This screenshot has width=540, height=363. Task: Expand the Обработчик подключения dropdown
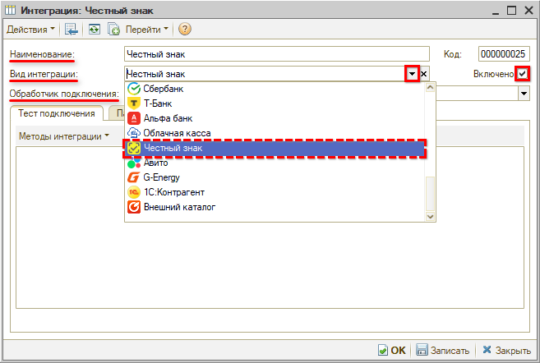(524, 94)
